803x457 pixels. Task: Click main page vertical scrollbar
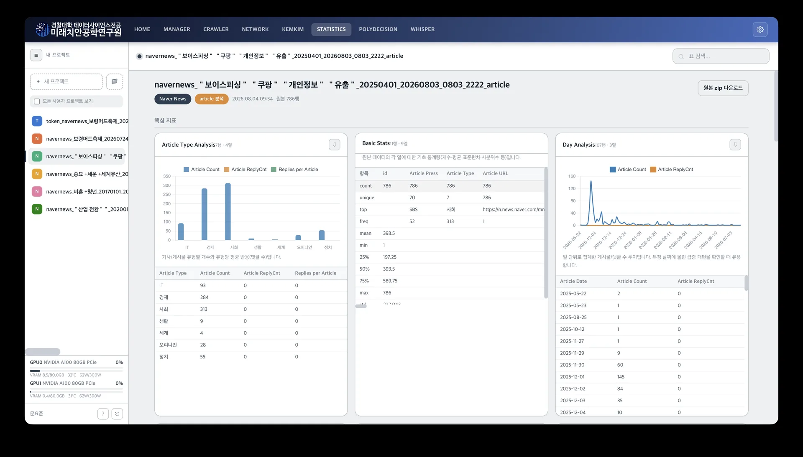[x=776, y=106]
